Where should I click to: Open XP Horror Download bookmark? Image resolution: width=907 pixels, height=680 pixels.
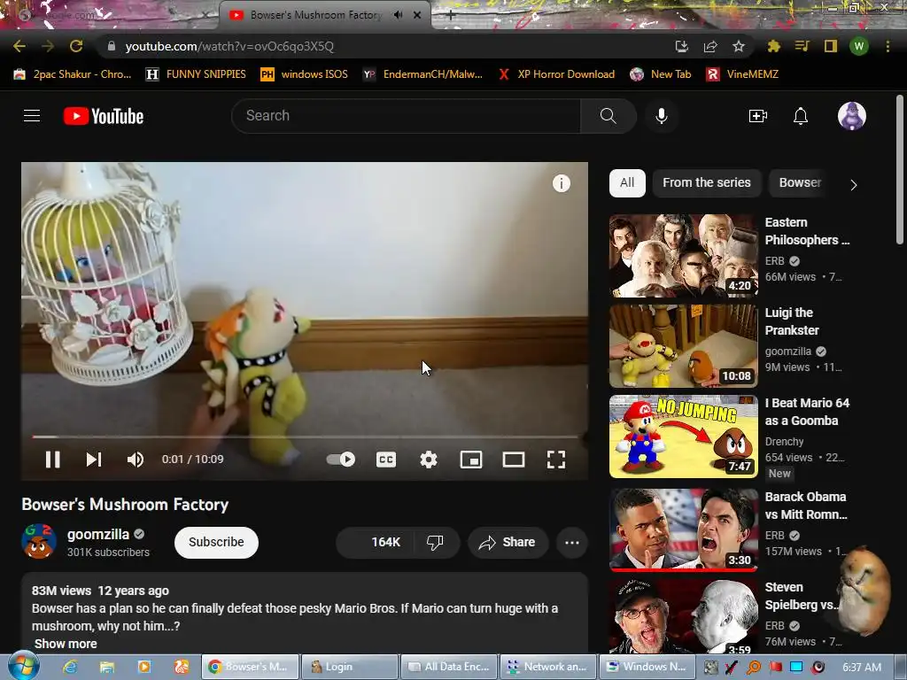pyautogui.click(x=556, y=74)
